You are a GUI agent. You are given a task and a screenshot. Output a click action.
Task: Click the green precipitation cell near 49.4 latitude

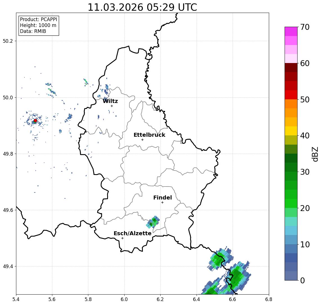[x=220, y=259]
